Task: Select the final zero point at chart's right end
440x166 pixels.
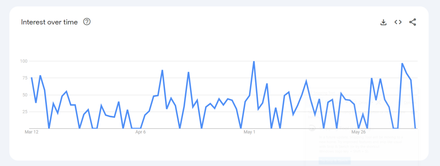Action: point(416,128)
